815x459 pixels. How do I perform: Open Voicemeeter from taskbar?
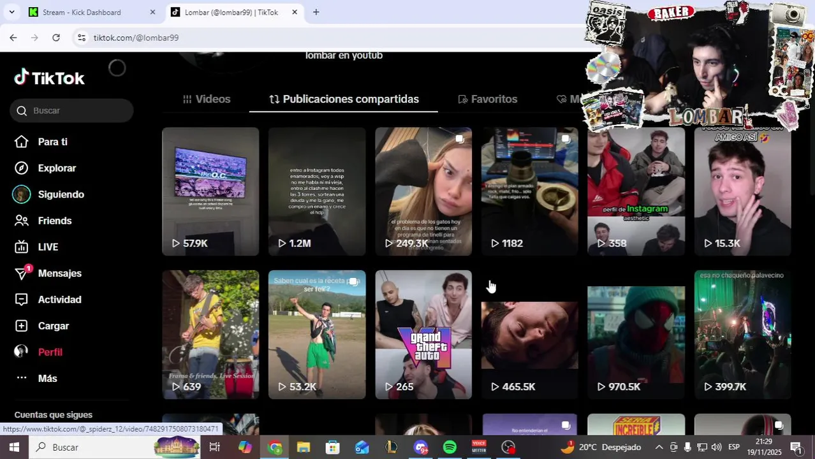click(479, 447)
